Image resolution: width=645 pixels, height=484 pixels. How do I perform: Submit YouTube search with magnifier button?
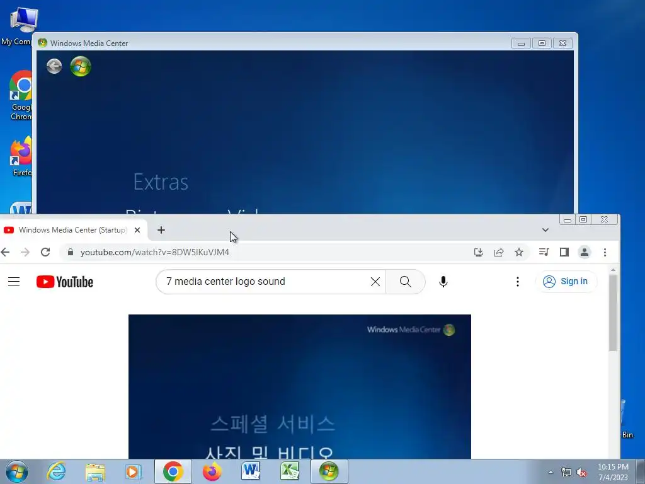[x=406, y=282]
